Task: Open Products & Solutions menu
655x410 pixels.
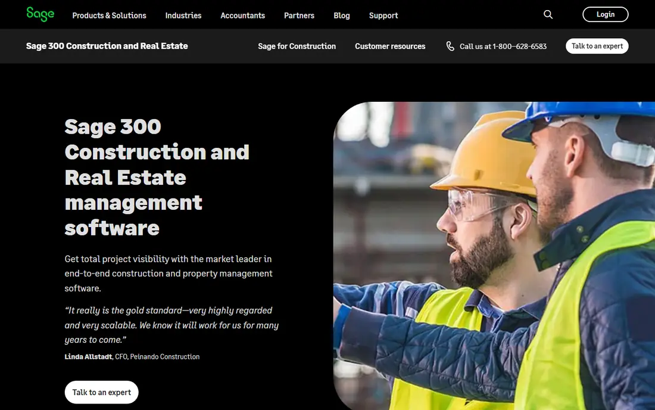Action: click(109, 15)
